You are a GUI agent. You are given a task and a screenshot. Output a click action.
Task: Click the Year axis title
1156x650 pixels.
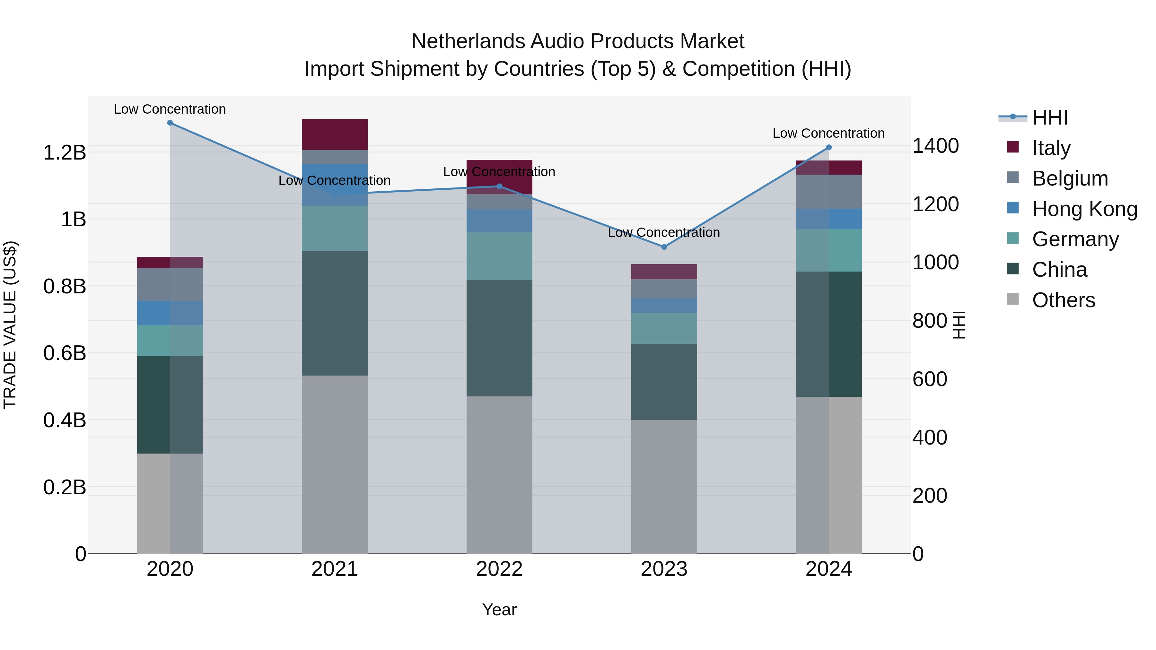499,610
